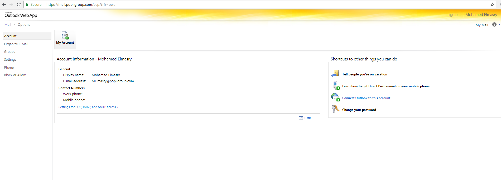Go to Phone options
This screenshot has width=501, height=180.
tap(9, 68)
